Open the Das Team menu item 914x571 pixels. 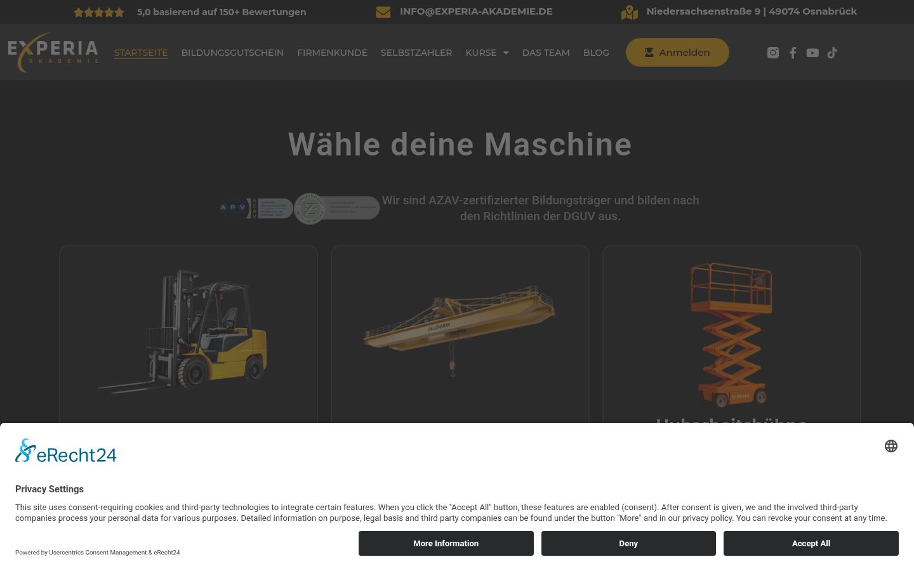click(546, 53)
